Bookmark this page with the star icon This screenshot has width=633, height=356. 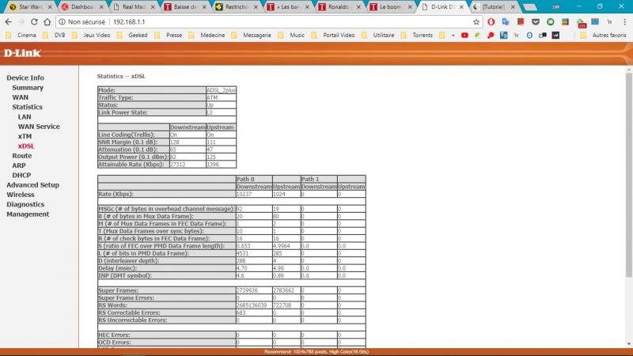coord(476,22)
